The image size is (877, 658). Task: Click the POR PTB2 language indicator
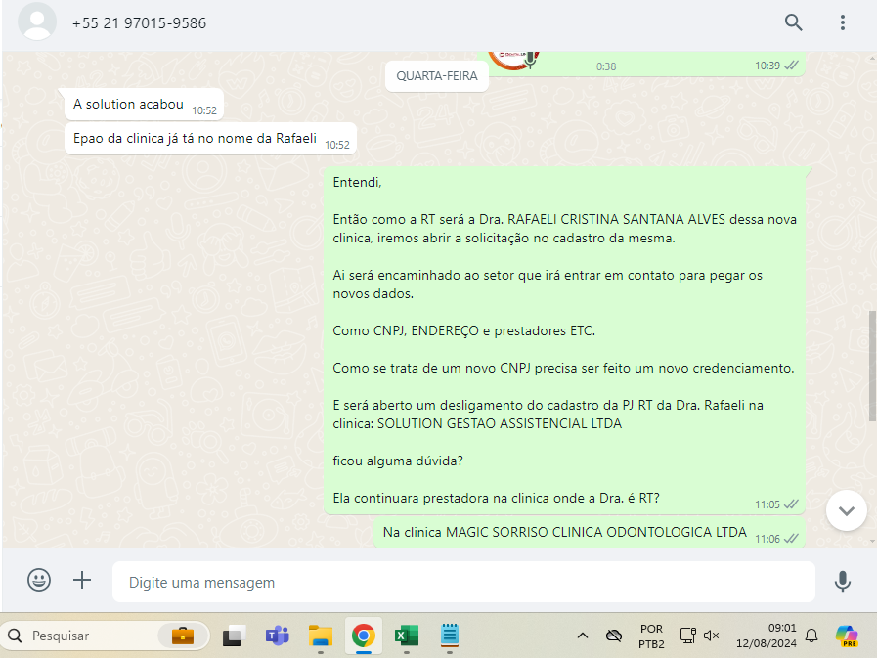point(651,636)
